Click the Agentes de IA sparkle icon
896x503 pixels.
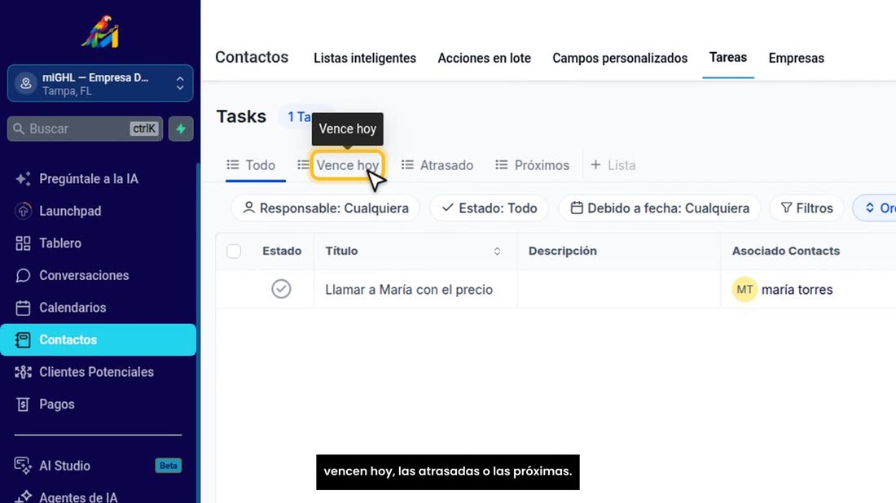coord(23,496)
